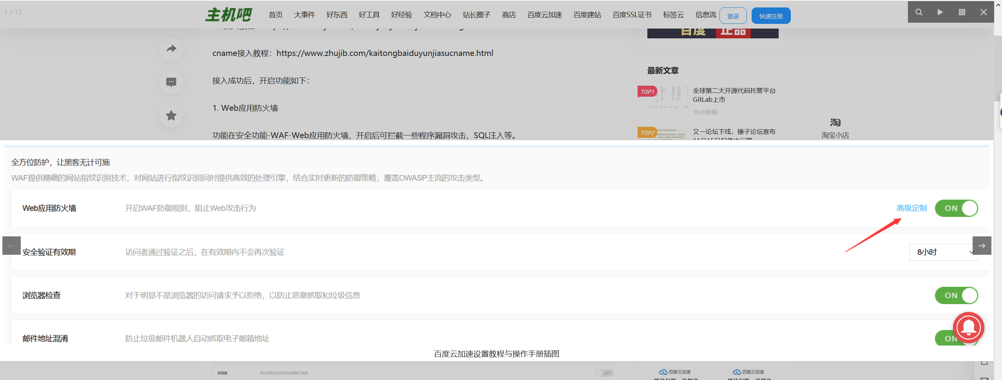Open the comments bubble icon

coord(171,82)
